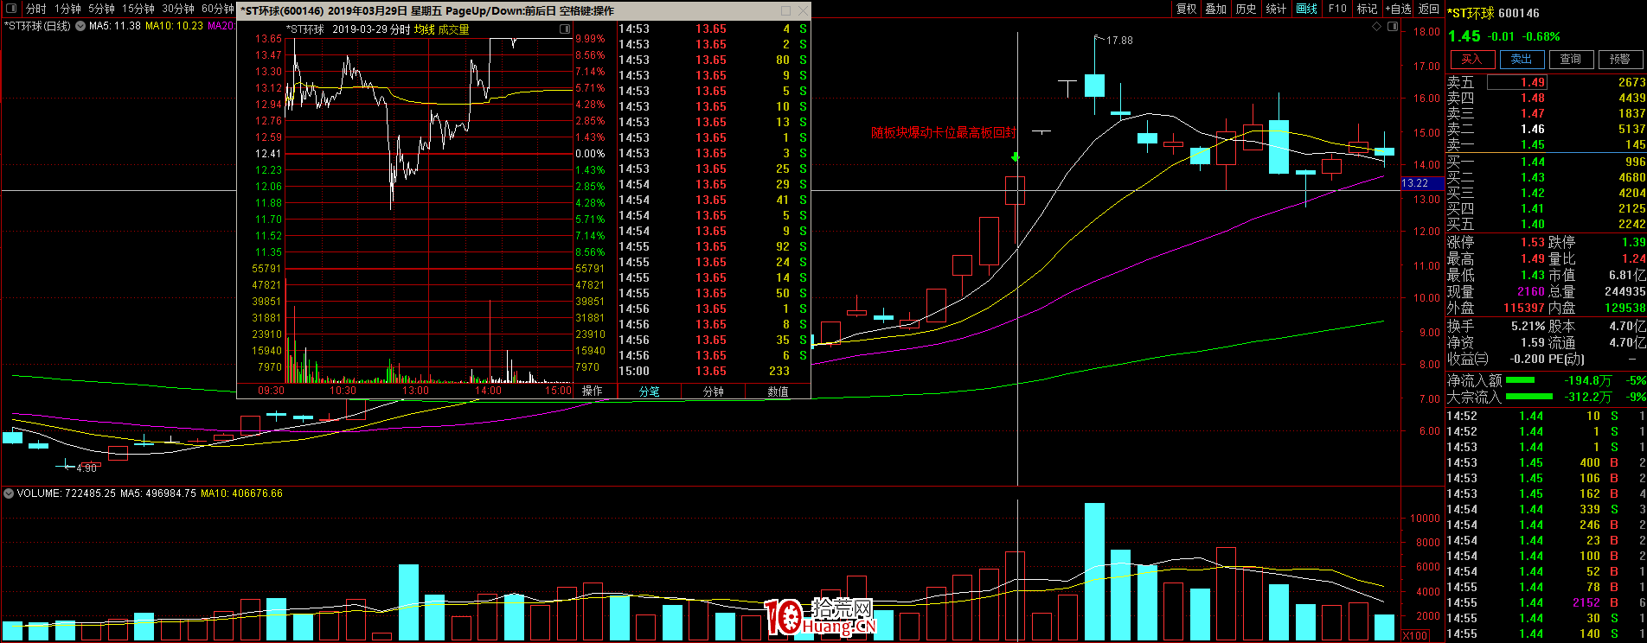Viewport: 1647px width, 643px height.
Task: Click the 卖五 price field showing 1.49
Action: pyautogui.click(x=1516, y=82)
